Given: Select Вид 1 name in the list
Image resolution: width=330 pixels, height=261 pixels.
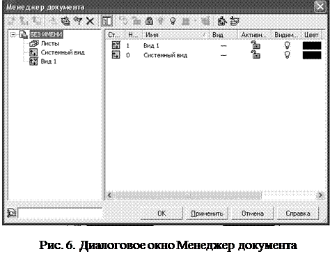Looking at the screenshot, I should [x=151, y=45].
